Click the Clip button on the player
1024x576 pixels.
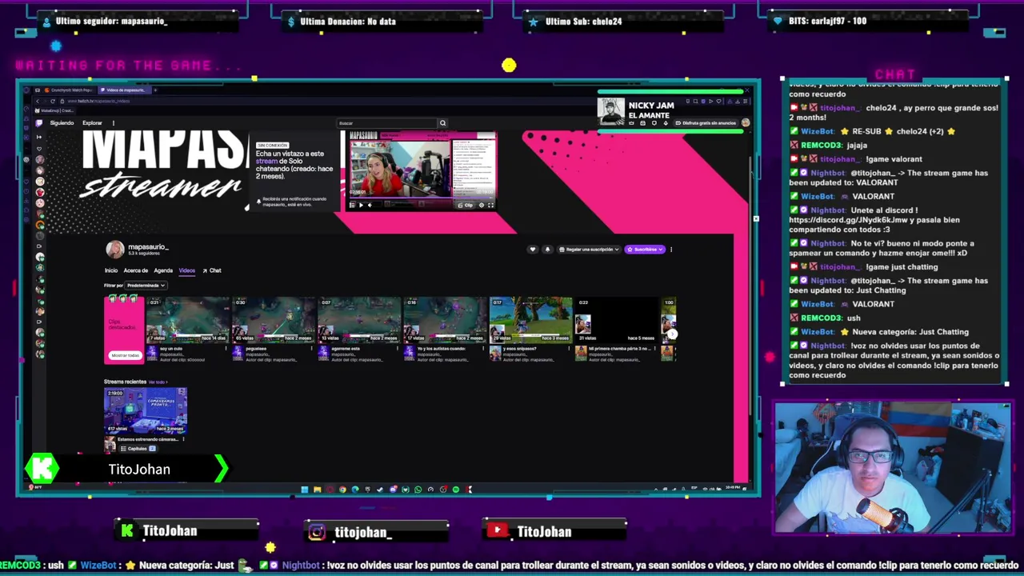click(467, 205)
